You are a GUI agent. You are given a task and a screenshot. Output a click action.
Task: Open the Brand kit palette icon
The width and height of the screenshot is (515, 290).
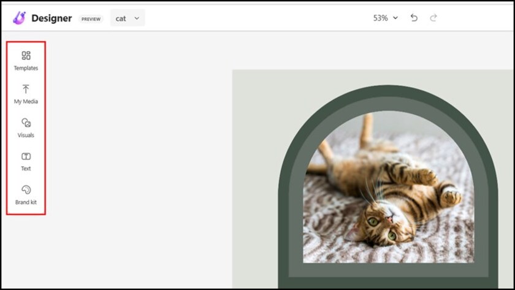point(26,189)
